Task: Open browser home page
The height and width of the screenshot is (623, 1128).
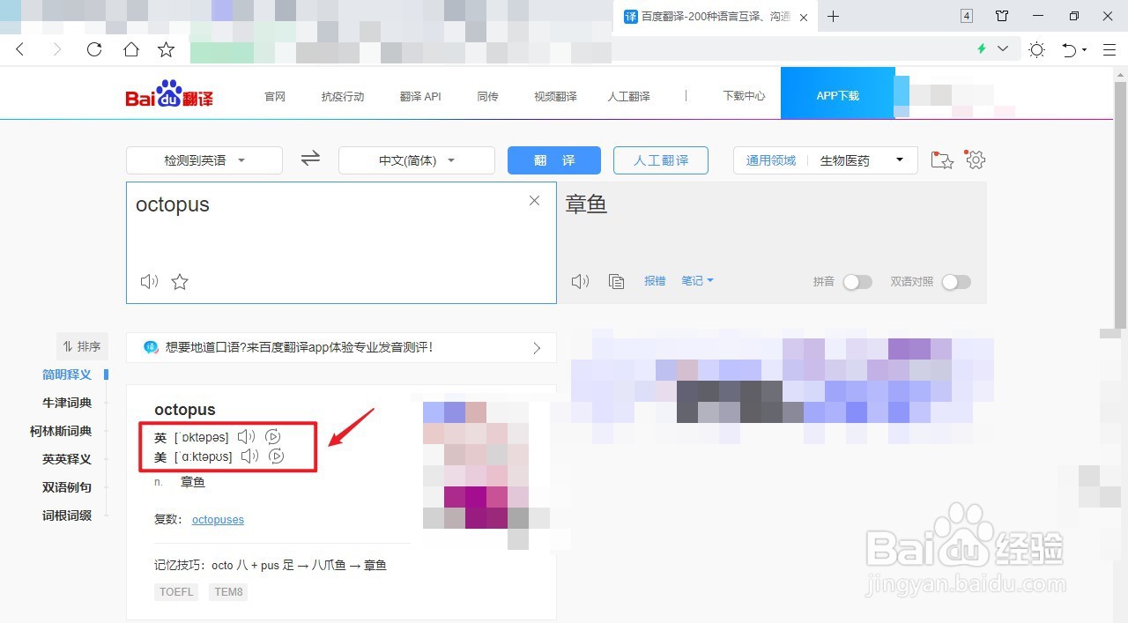Action: click(130, 49)
